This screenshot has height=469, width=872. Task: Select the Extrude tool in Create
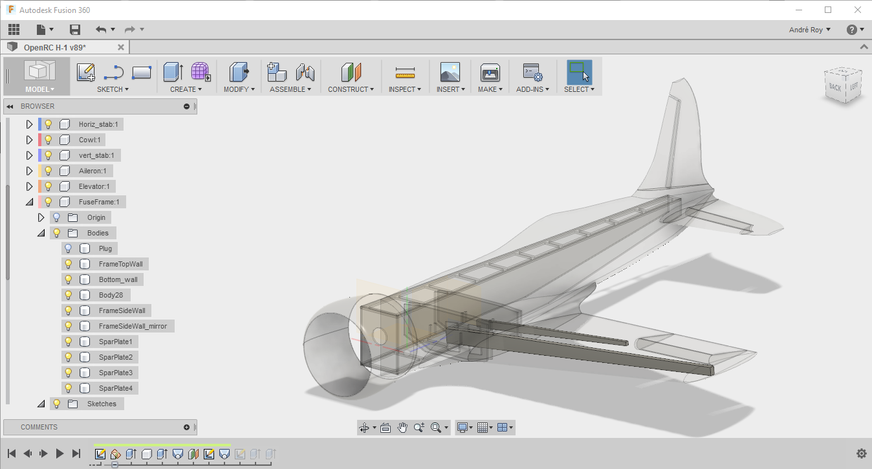pos(173,72)
